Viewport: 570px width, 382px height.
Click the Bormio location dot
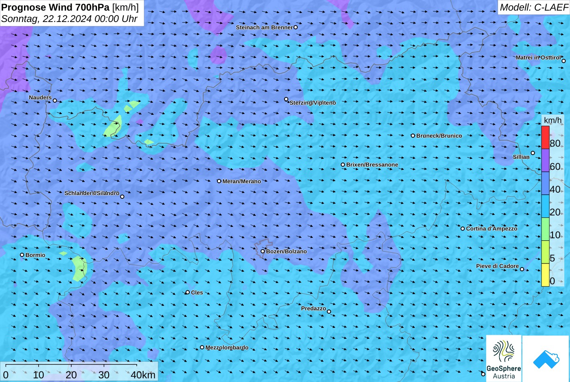click(22, 255)
